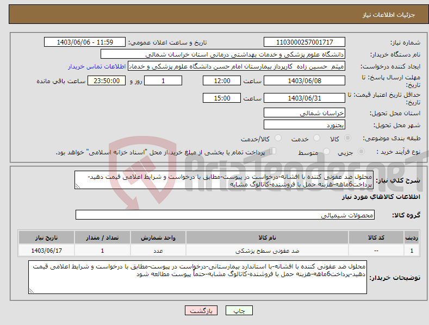Click the جزئیات اطلاعات نیاز header title

click(389, 15)
